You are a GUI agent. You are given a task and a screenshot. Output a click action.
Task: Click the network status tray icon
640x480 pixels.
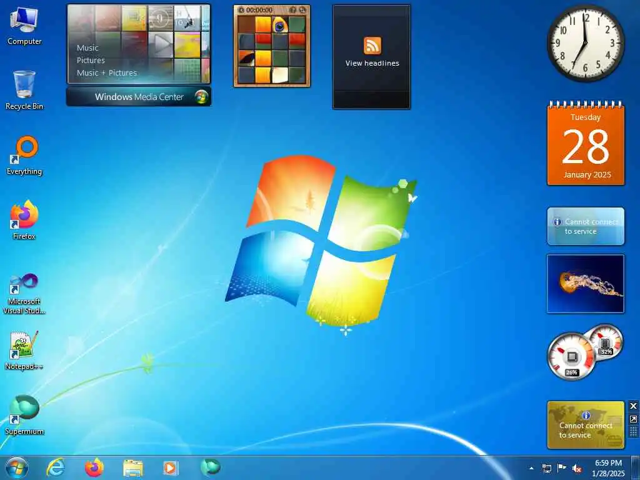(546, 468)
